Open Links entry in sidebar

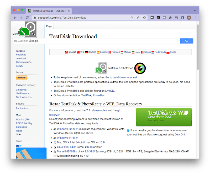click(19, 134)
